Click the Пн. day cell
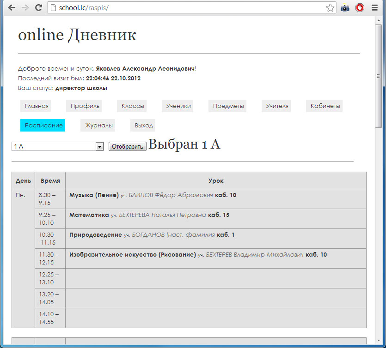The width and height of the screenshot is (386, 348). (24, 258)
